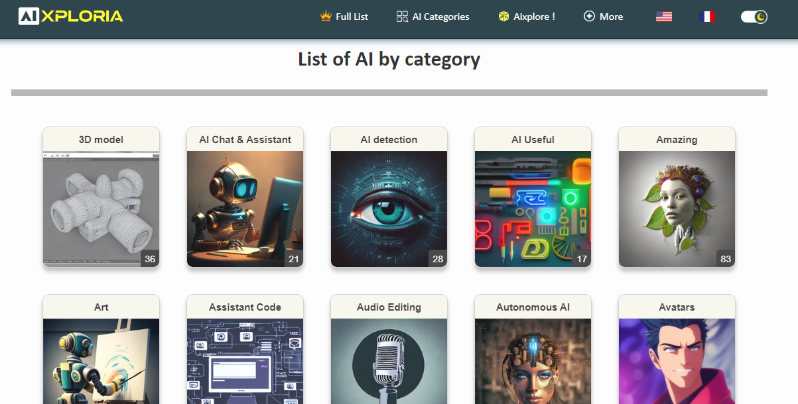
Task: Click the 36 count badge
Action: tap(150, 259)
